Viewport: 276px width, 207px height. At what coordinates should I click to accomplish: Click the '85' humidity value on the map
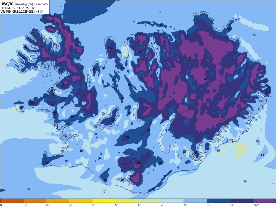point(254,35)
